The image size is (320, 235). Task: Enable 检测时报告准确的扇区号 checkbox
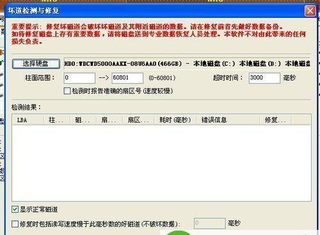click(67, 91)
